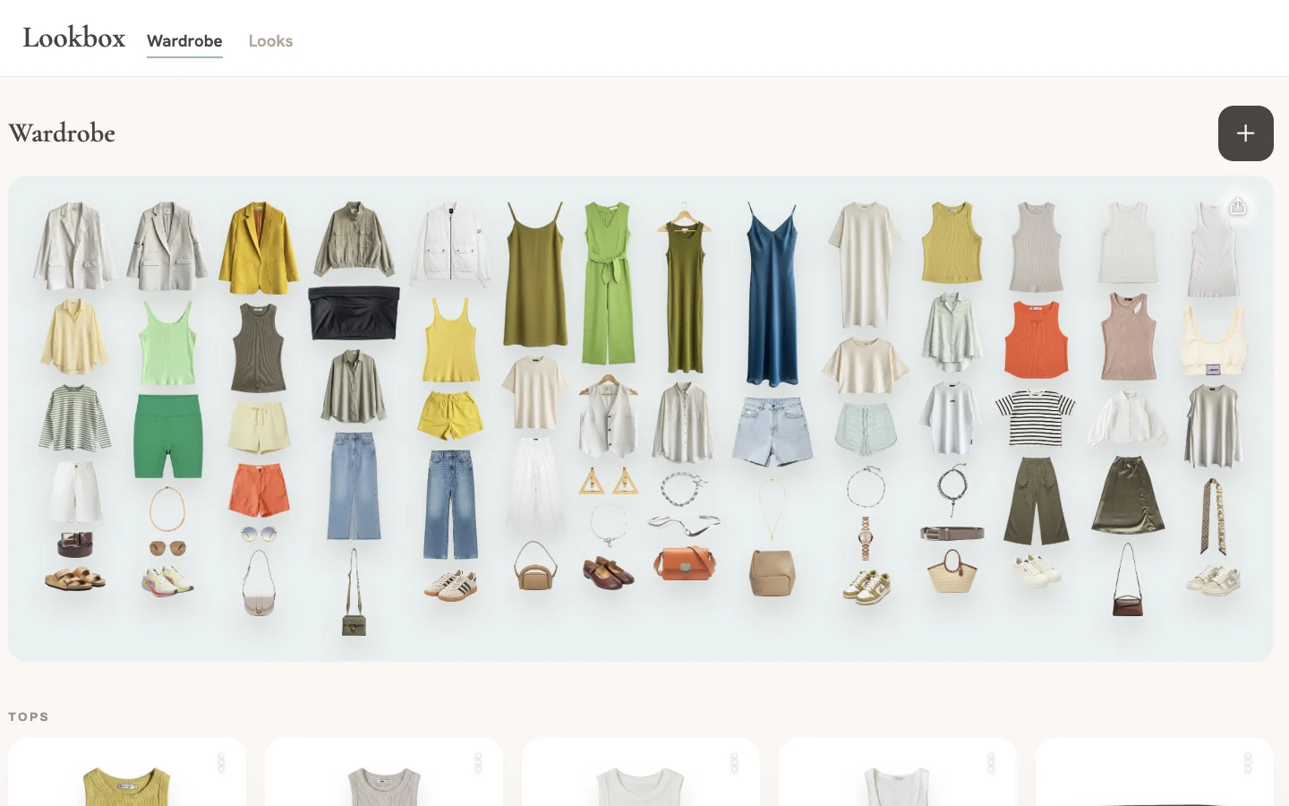The image size is (1289, 806).
Task: Open the yellow knit top card
Action: point(127,772)
